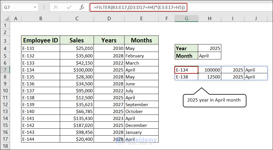Select row 7 header
The width and height of the screenshot is (273, 150).
click(5, 70)
